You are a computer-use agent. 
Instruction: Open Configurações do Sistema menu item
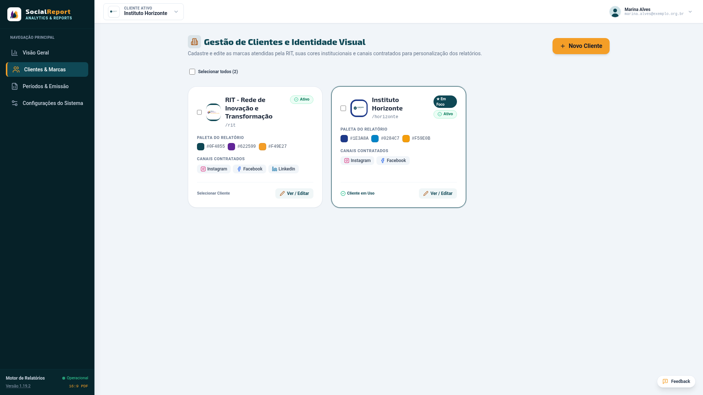tap(47, 103)
